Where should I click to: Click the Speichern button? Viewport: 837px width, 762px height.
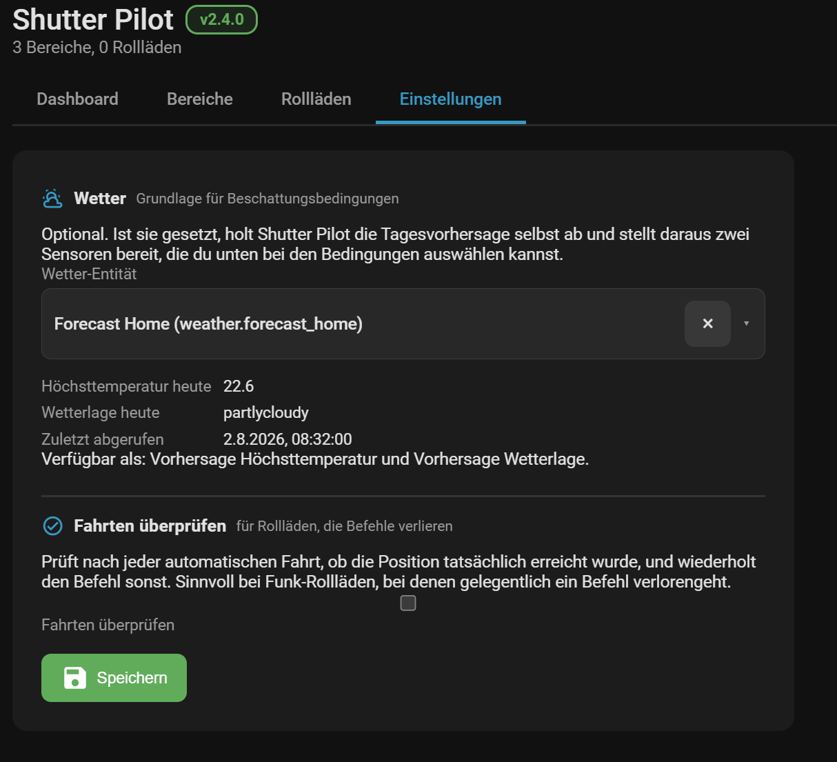[114, 678]
